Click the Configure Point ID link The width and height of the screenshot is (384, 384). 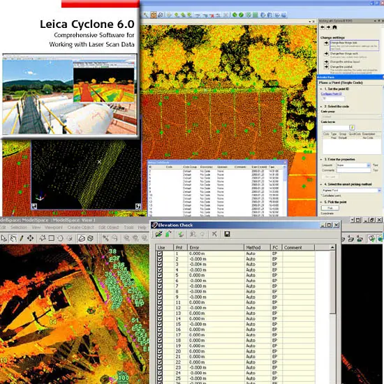331,94
